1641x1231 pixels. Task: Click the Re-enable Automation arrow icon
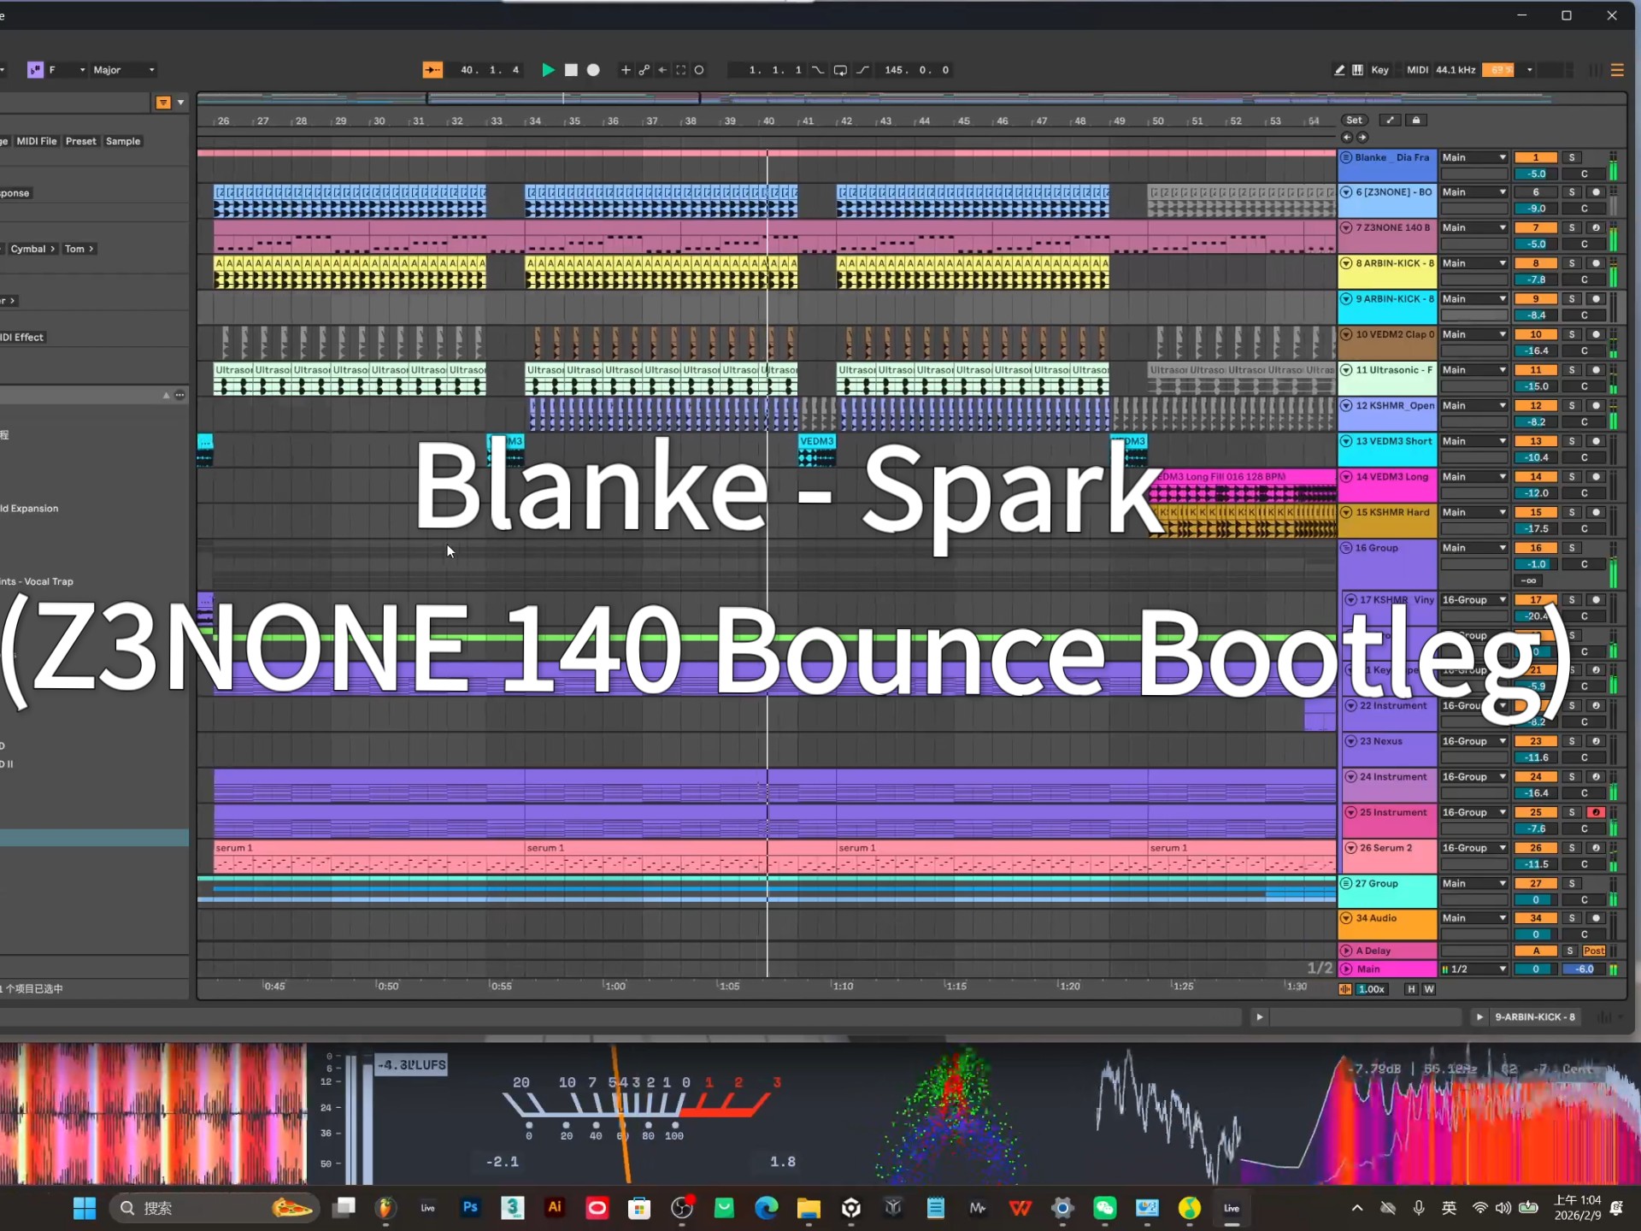662,70
